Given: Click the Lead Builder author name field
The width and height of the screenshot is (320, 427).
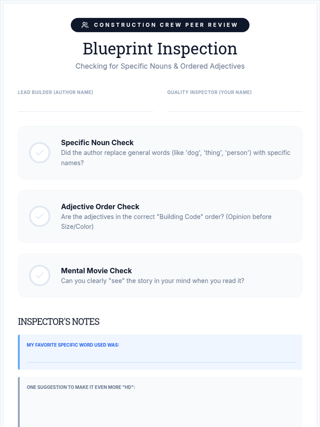Looking at the screenshot, I should (85, 105).
